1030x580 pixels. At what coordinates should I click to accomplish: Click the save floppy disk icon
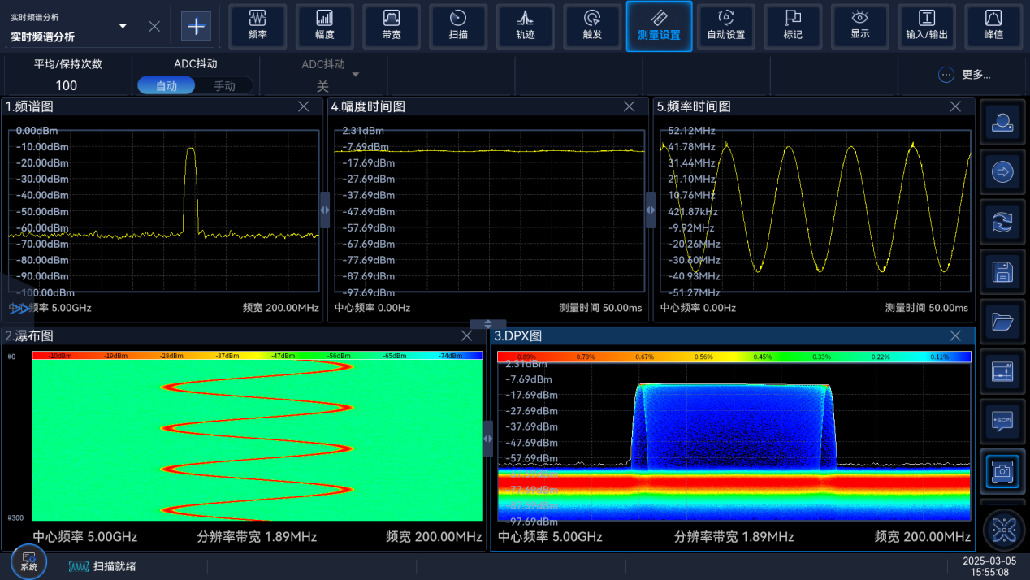tap(1003, 271)
